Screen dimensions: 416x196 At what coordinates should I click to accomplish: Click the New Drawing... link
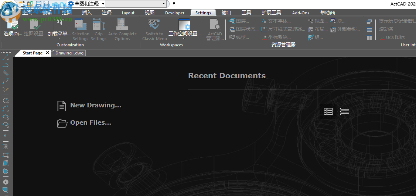(95, 105)
